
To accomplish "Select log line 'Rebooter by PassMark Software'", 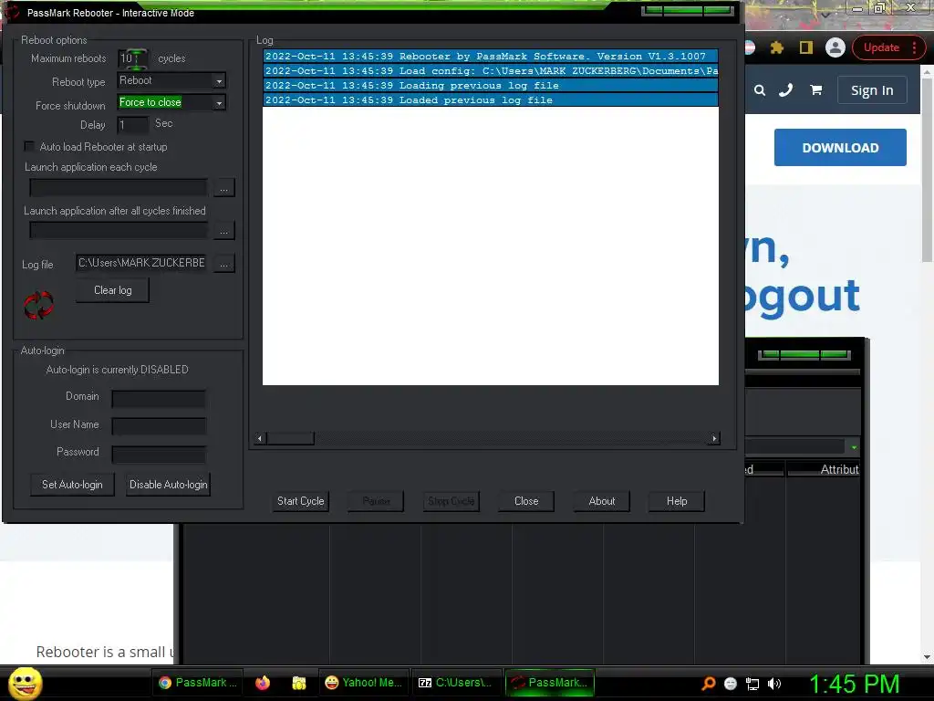I will [490, 56].
